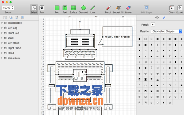
Task: Click the Export arrow icon
Action: [180, 8]
